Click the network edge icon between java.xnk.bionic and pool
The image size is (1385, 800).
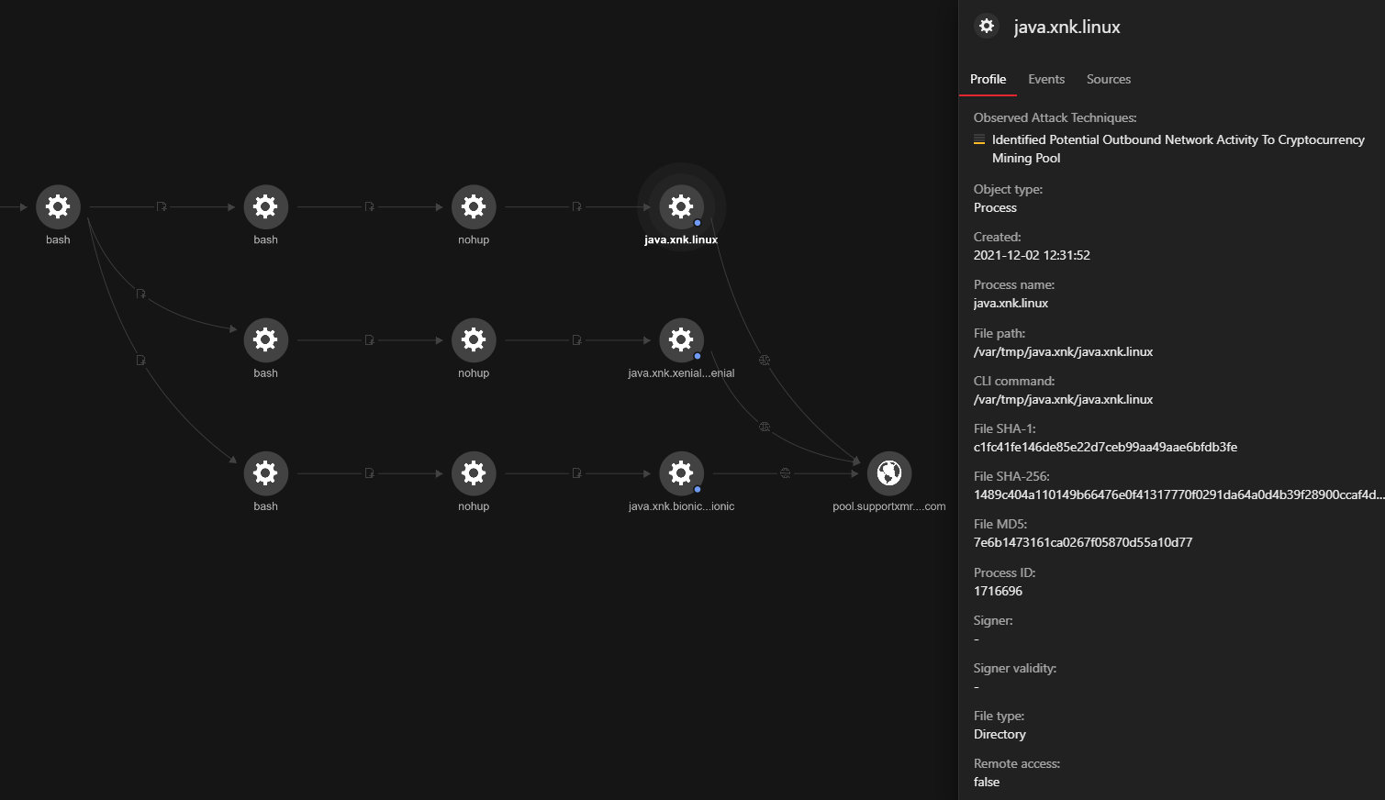(785, 473)
